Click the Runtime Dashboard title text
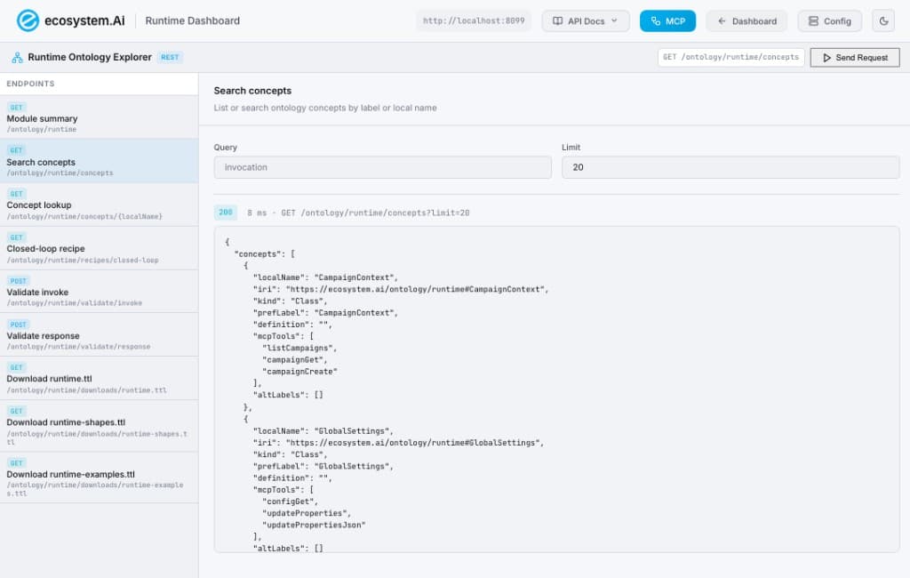 [x=192, y=21]
